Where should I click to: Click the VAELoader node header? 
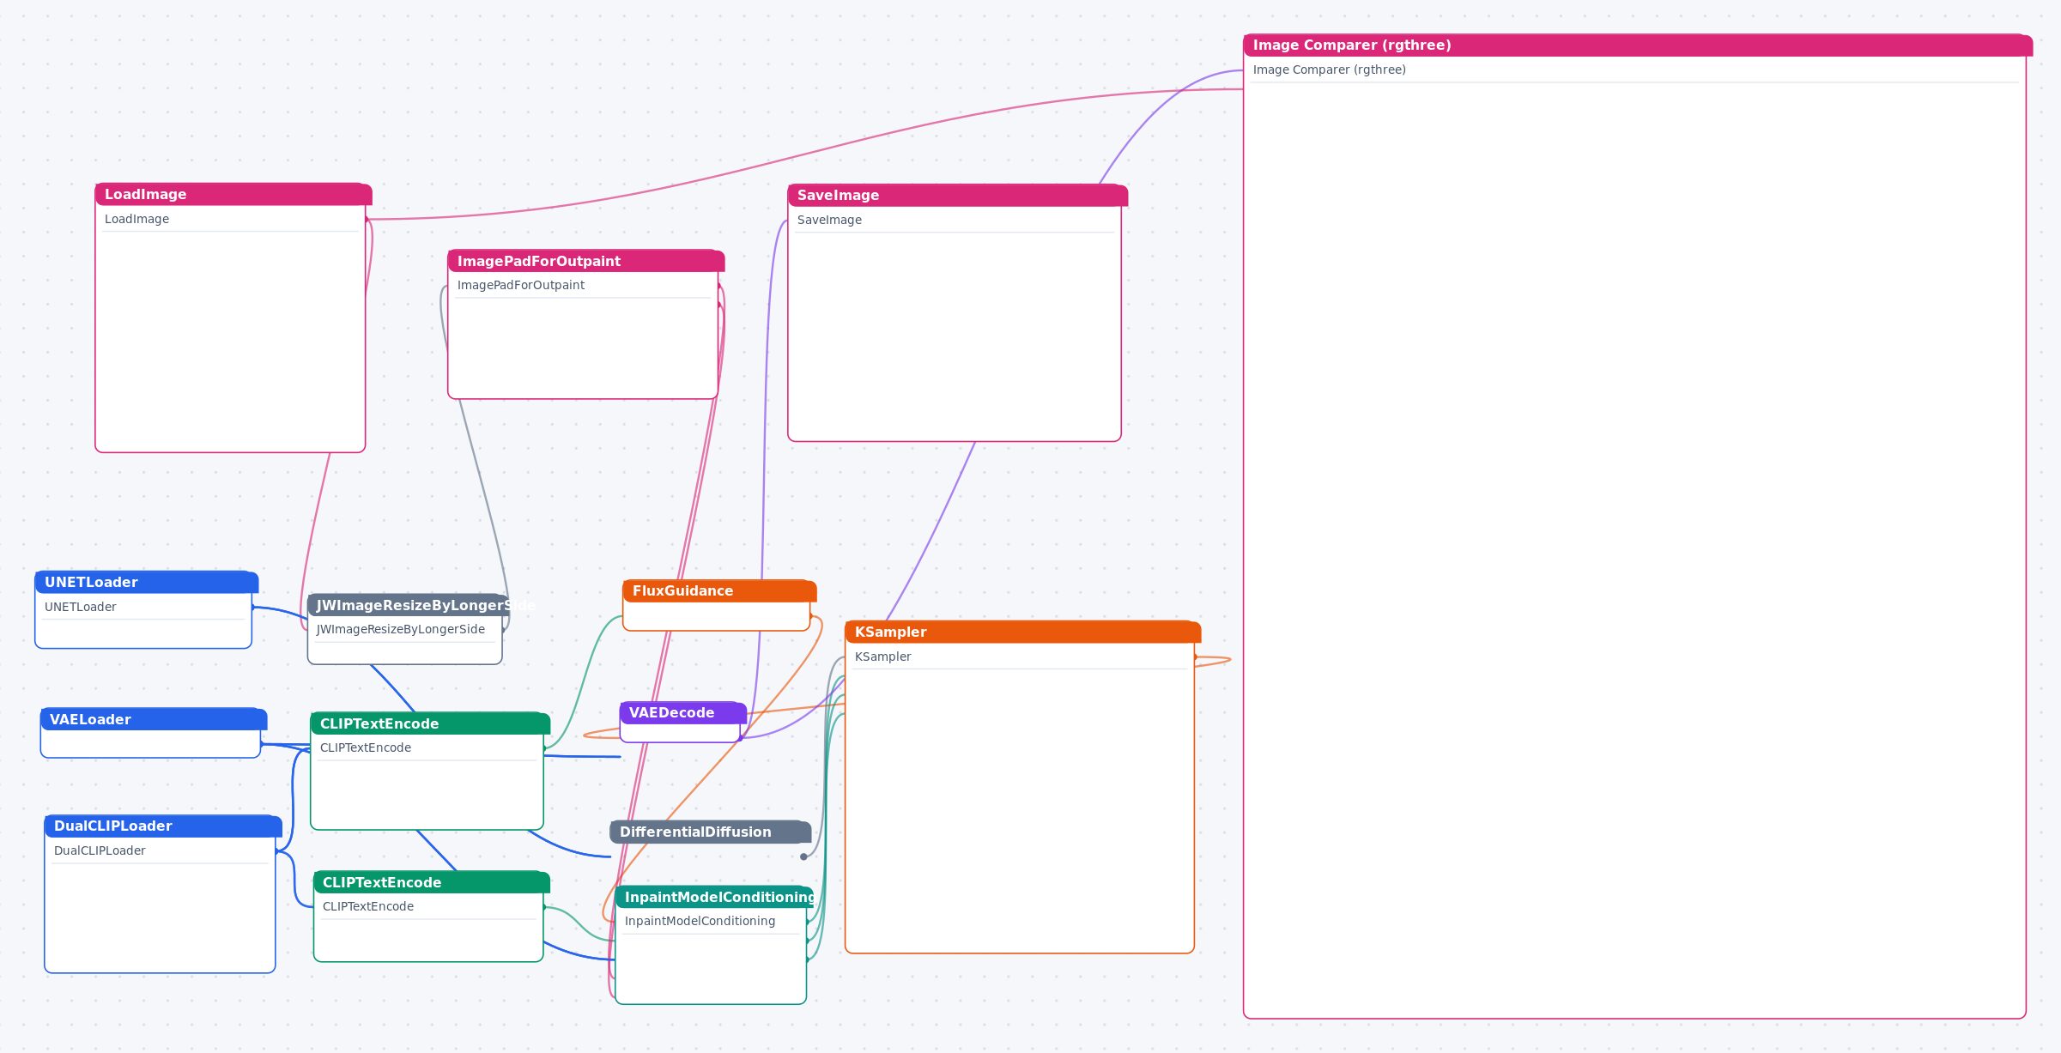coord(153,719)
